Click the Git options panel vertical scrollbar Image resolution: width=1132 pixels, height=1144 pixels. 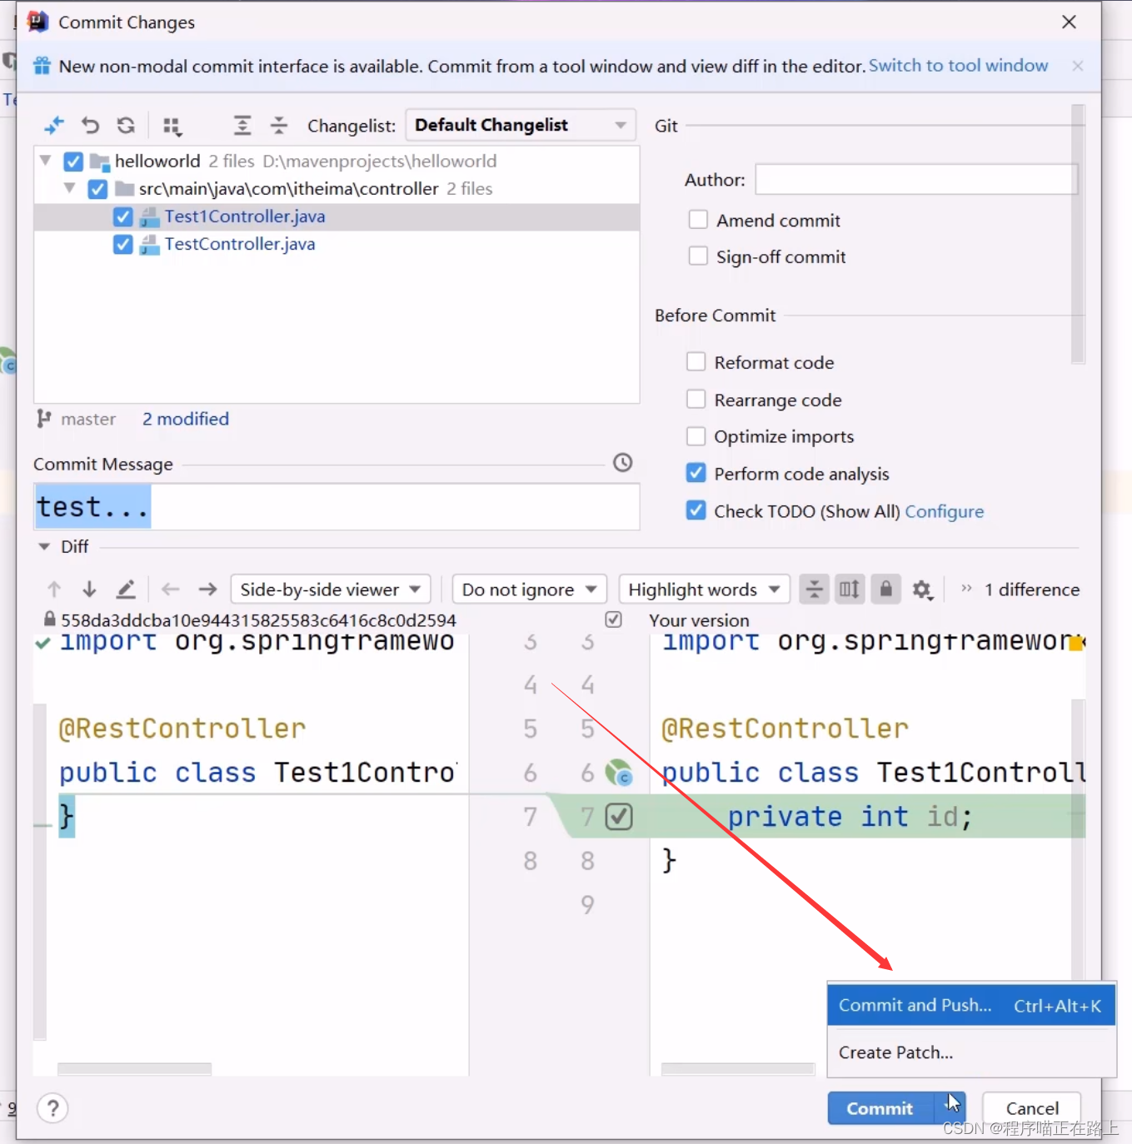[1078, 234]
